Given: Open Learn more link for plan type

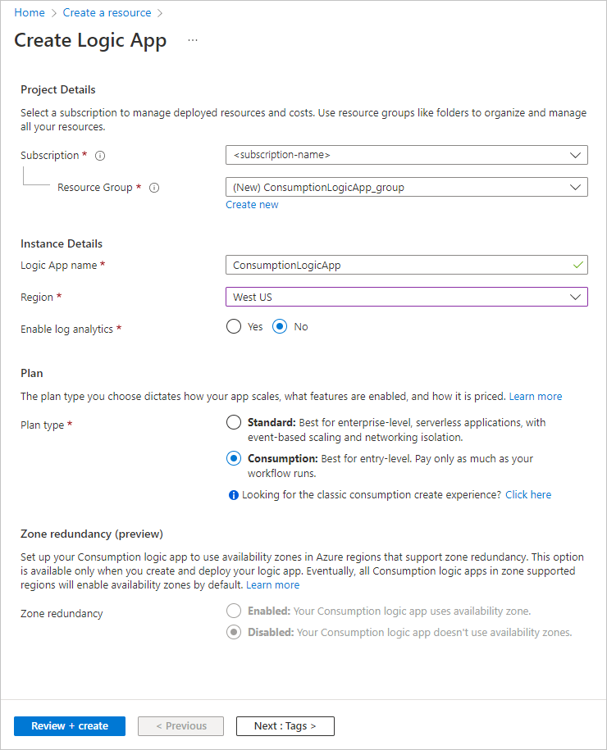Looking at the screenshot, I should click(536, 396).
